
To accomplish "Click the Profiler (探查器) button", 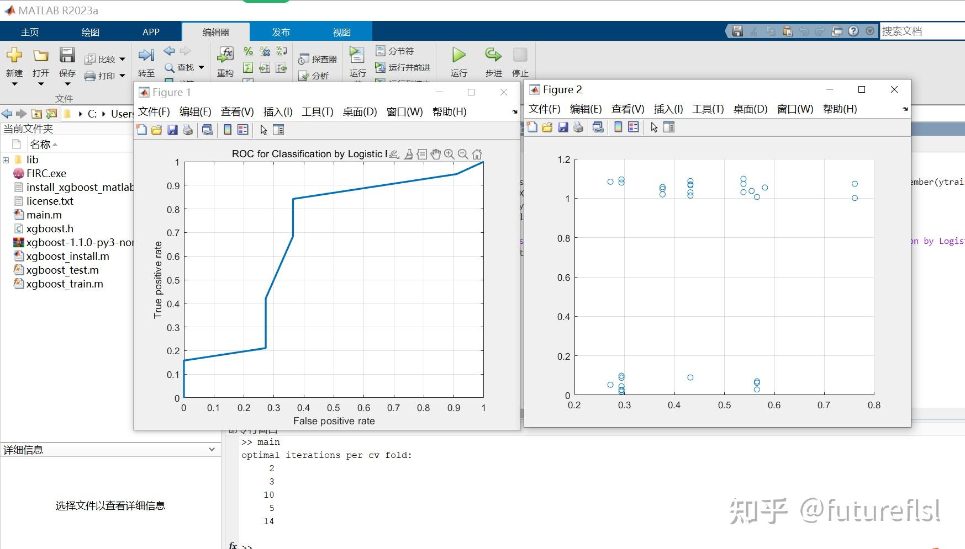I will (317, 59).
